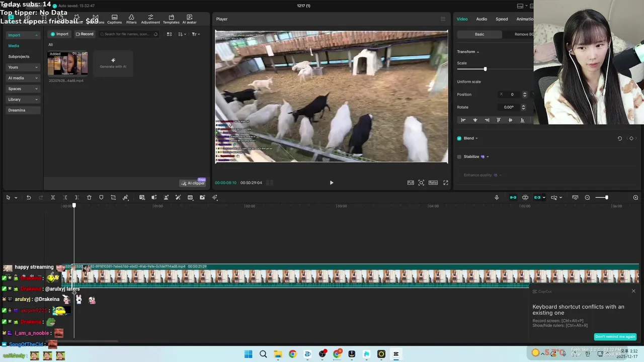Click the undo arrow in timeline toolbar
This screenshot has height=362, width=644.
(29, 198)
